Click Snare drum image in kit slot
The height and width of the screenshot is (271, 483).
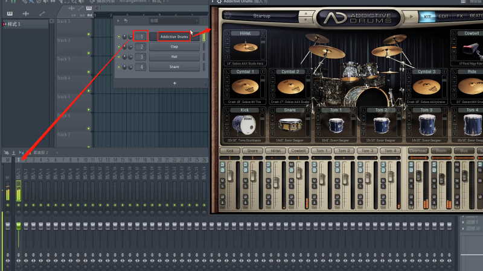point(290,125)
